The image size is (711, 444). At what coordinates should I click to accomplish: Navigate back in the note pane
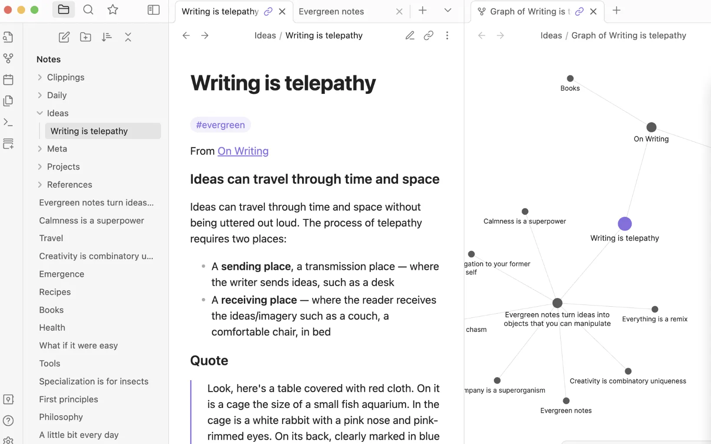point(186,35)
